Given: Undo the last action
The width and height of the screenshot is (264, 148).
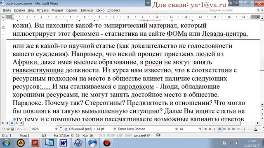Looking at the screenshot, I should point(18,129).
